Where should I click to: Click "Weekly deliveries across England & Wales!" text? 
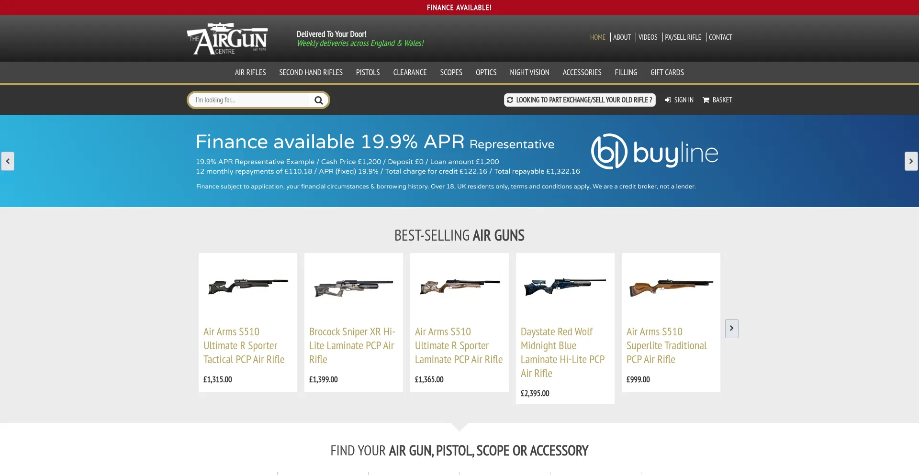(360, 44)
